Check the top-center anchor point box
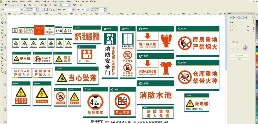 tap(235, 45)
